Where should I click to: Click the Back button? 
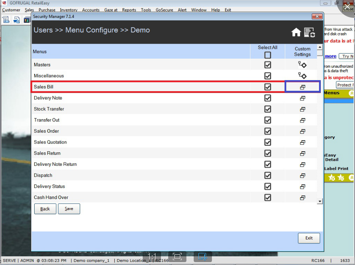pos(45,209)
